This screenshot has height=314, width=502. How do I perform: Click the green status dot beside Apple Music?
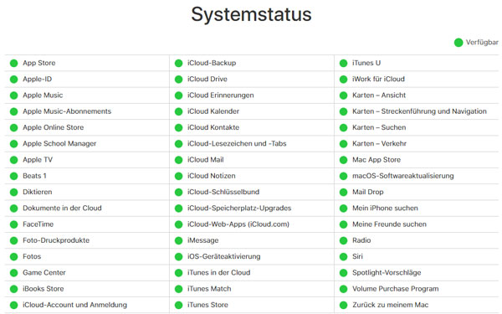pos(13,95)
